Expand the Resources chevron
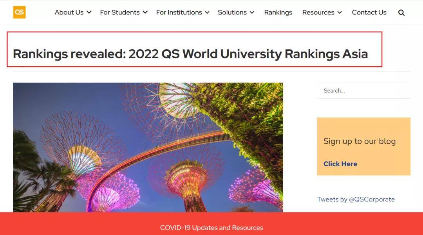The height and width of the screenshot is (235, 423). tap(340, 12)
